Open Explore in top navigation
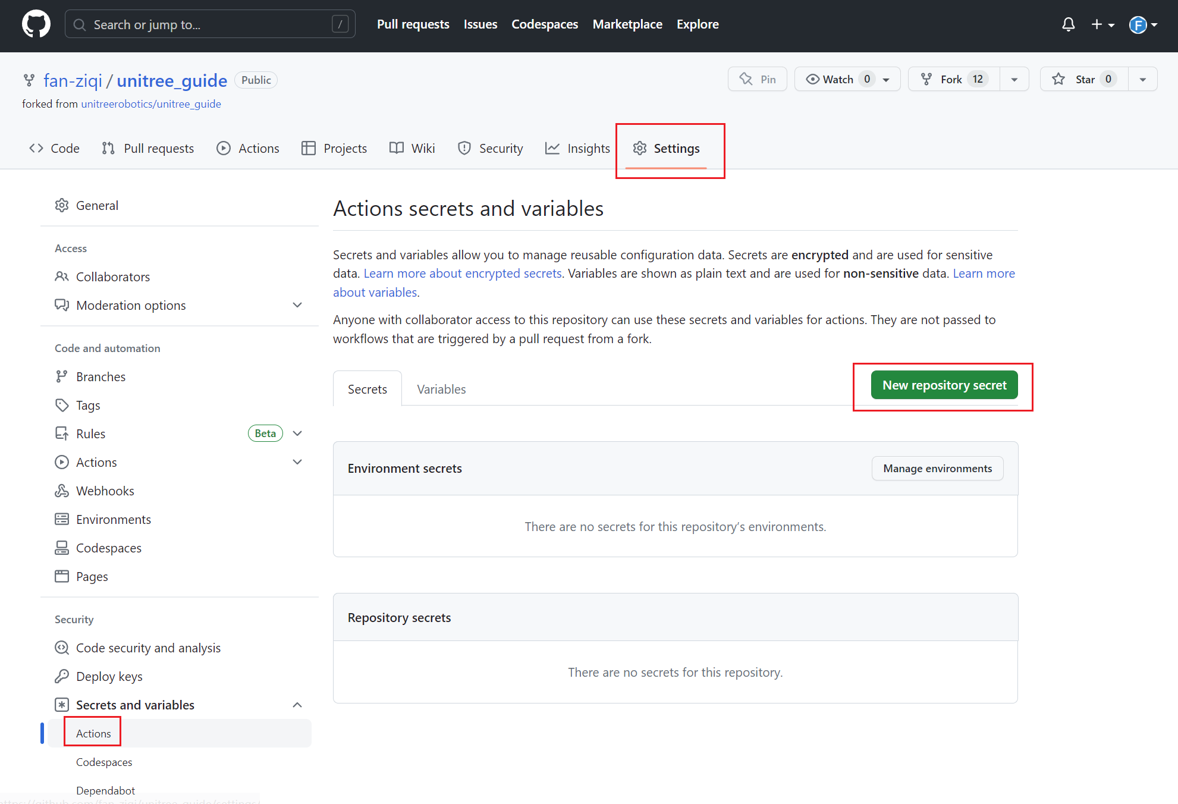The image size is (1178, 804). click(698, 24)
